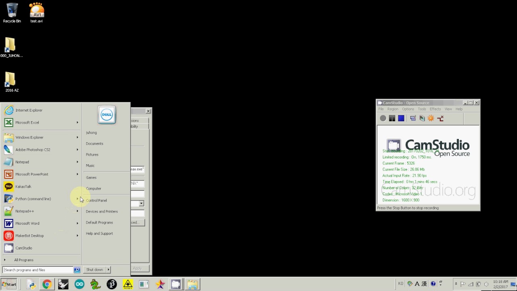The width and height of the screenshot is (517, 291).
Task: Open the Help menu in CamStudio
Action: pyautogui.click(x=459, y=109)
